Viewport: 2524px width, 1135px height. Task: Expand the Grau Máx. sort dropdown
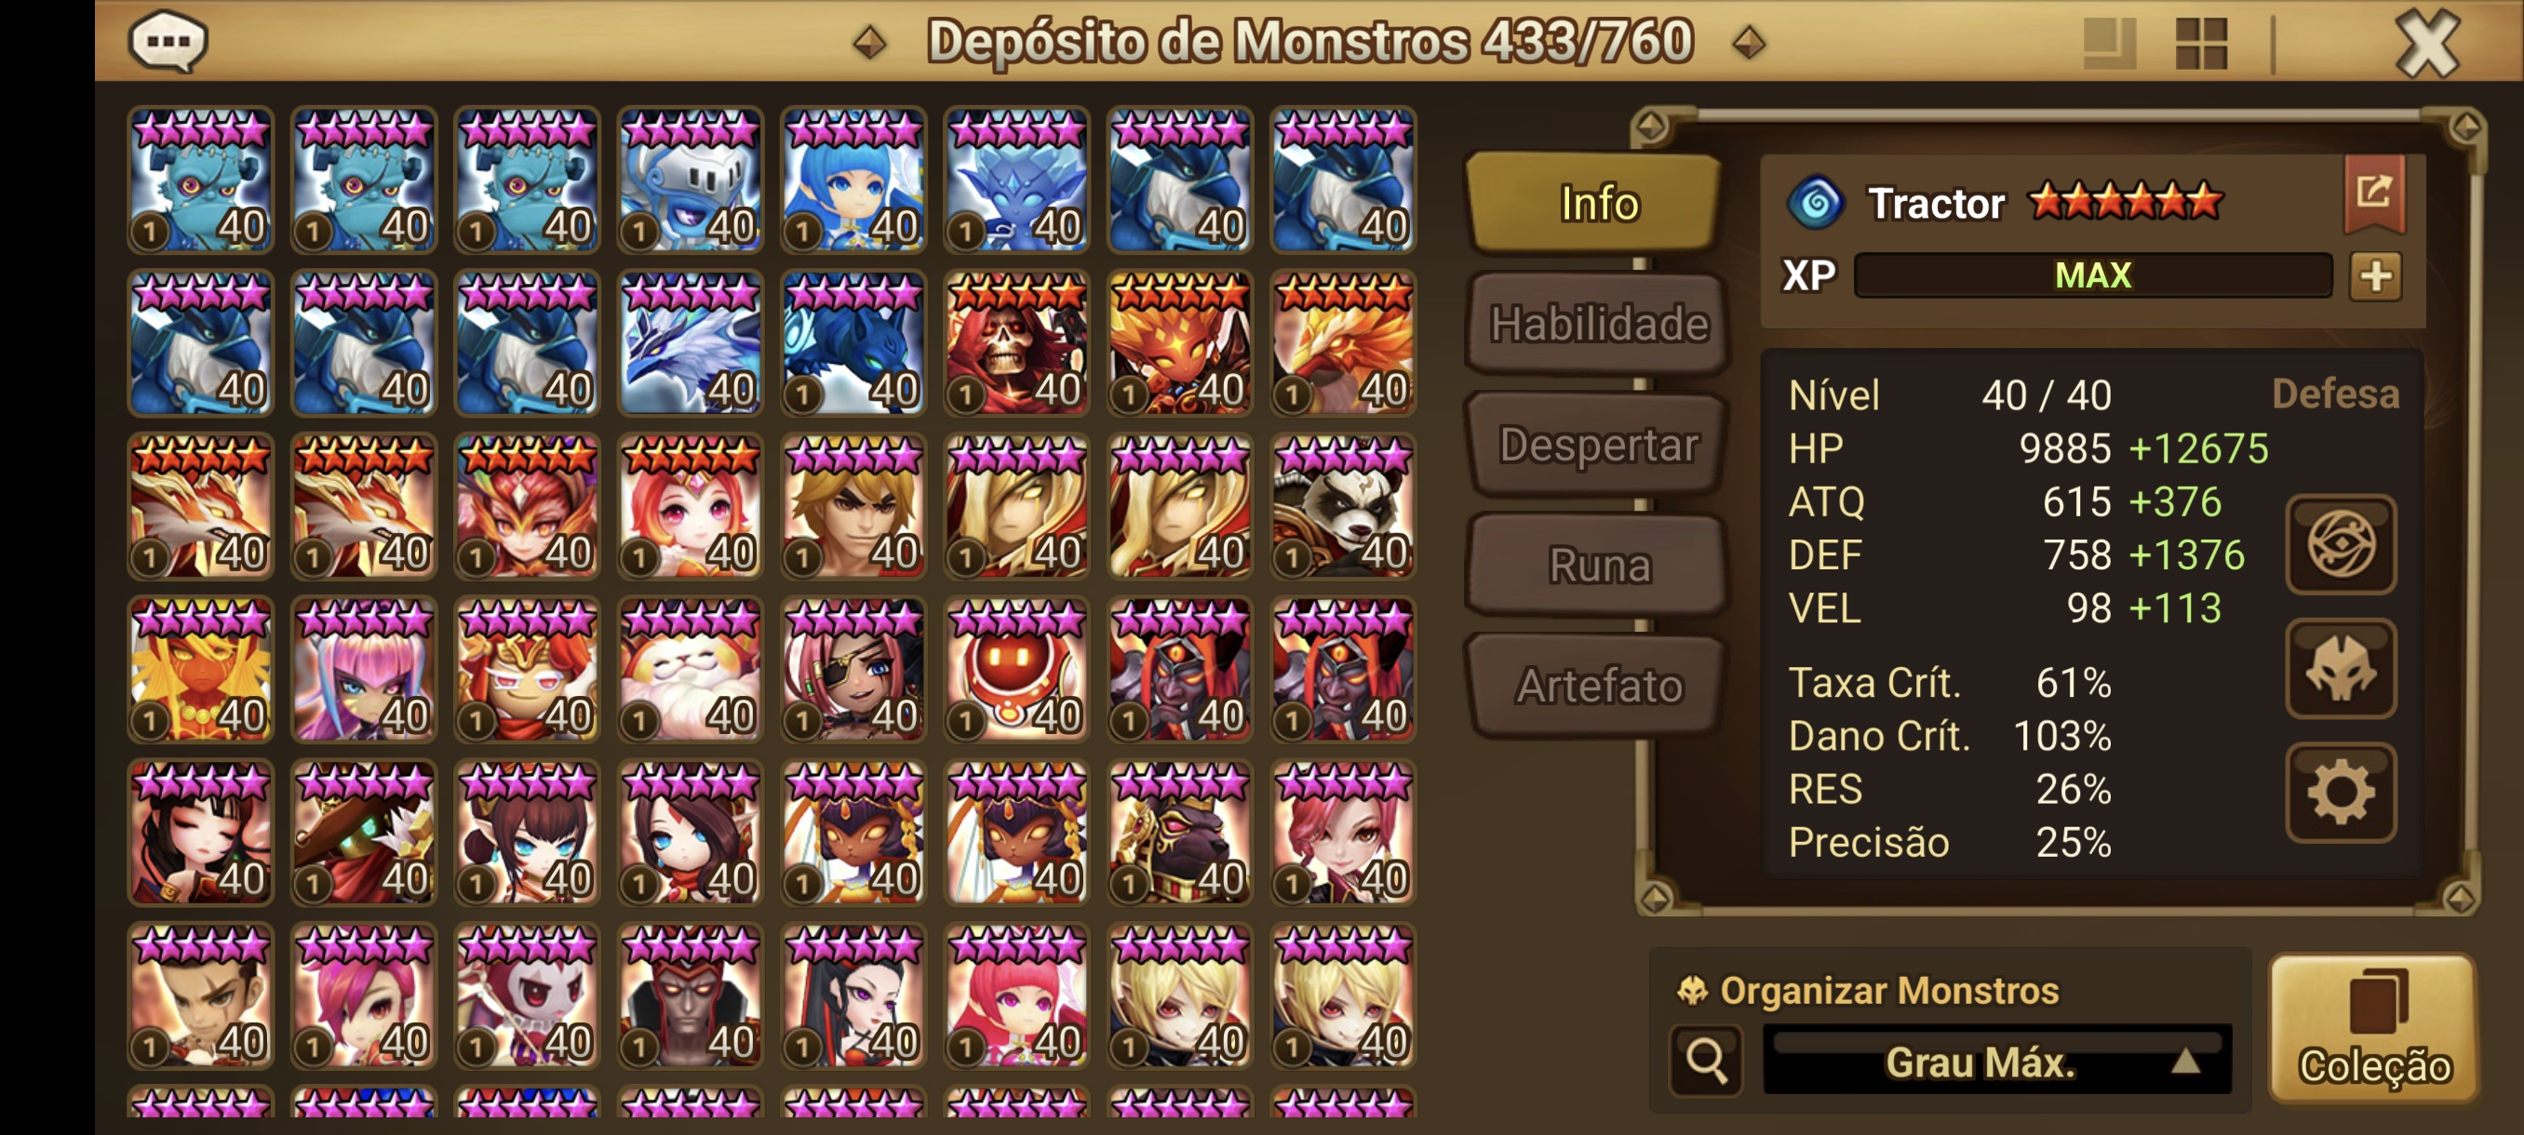pyautogui.click(x=1997, y=1062)
